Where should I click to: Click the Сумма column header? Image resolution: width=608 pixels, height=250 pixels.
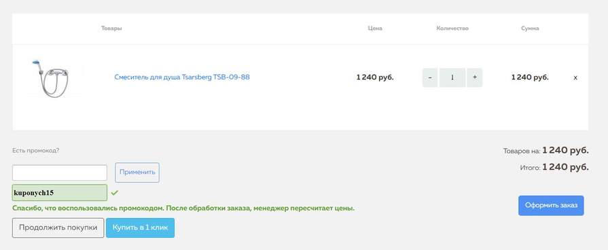click(x=530, y=29)
